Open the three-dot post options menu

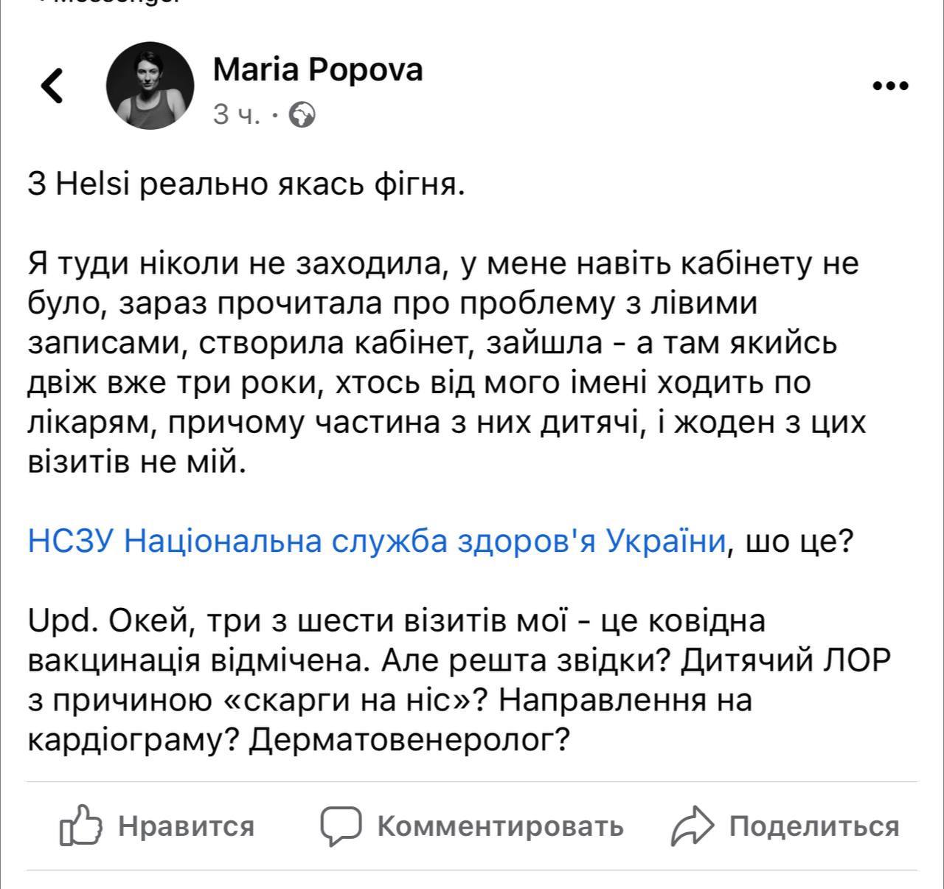889,86
